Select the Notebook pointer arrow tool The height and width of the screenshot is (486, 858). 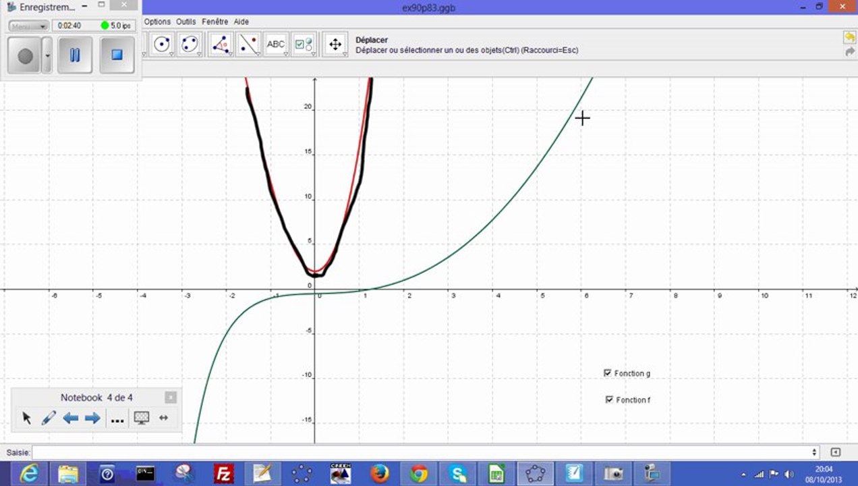click(27, 418)
